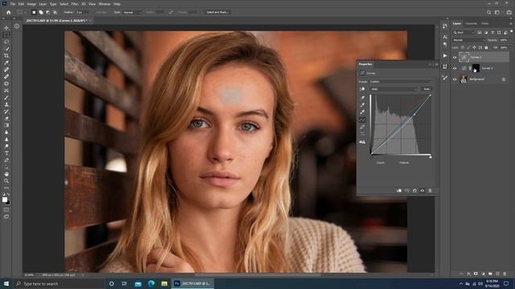Toggle lock position icon
This screenshot has width=515, height=289.
click(x=474, y=47)
